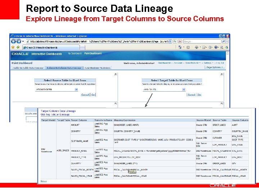Open the Page menu icon in command bar
This screenshot has height=194, width=259.
click(204, 47)
